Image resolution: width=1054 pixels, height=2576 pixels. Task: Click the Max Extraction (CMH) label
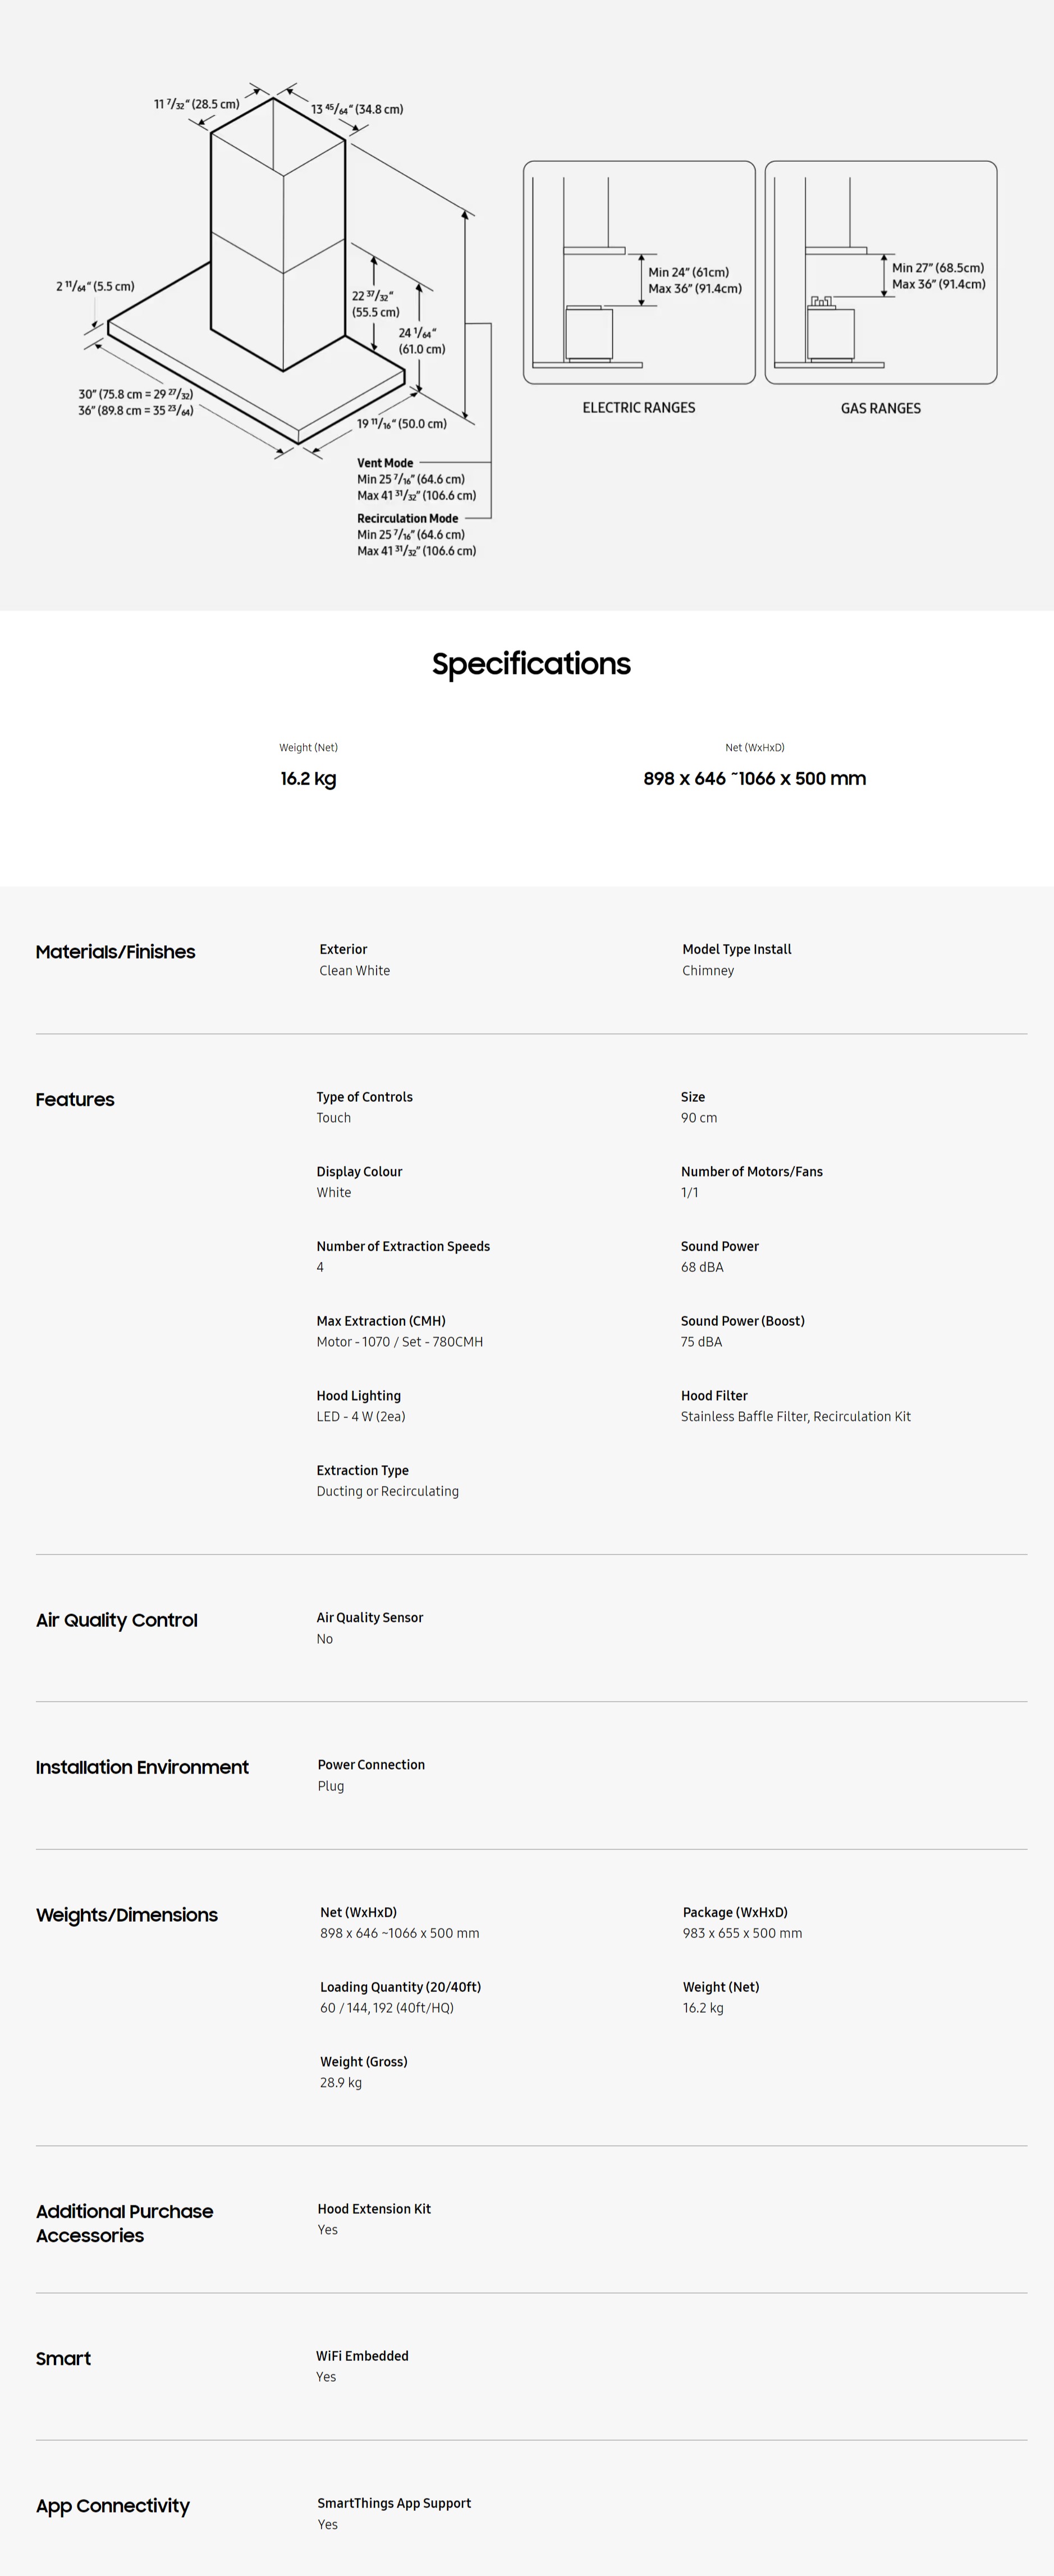pyautogui.click(x=382, y=1321)
